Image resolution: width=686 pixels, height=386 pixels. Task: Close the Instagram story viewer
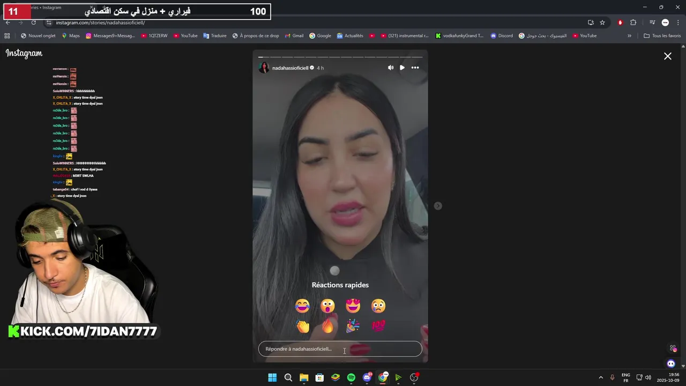click(x=668, y=56)
